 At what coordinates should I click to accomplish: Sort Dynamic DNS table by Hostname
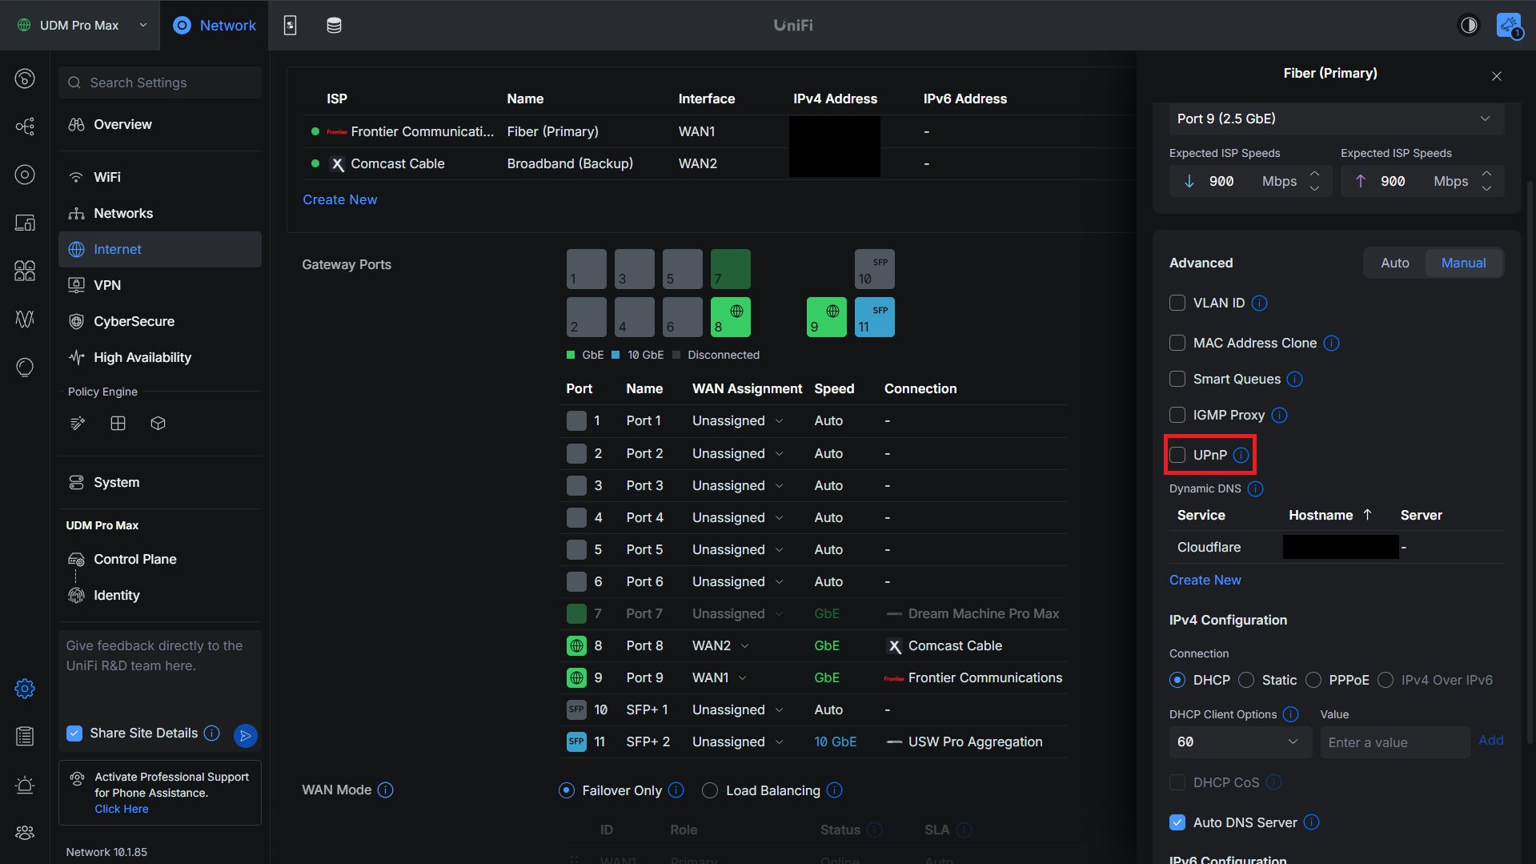(1329, 515)
